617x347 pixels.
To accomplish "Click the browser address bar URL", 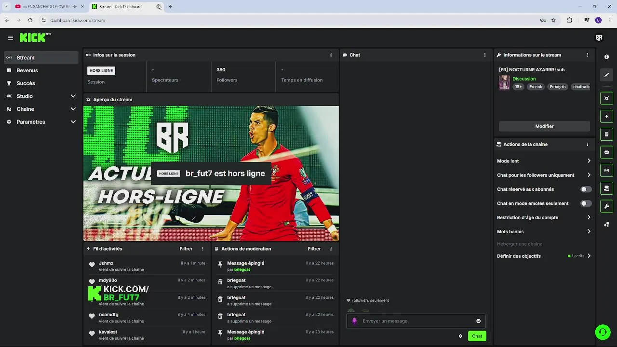I will click(78, 20).
